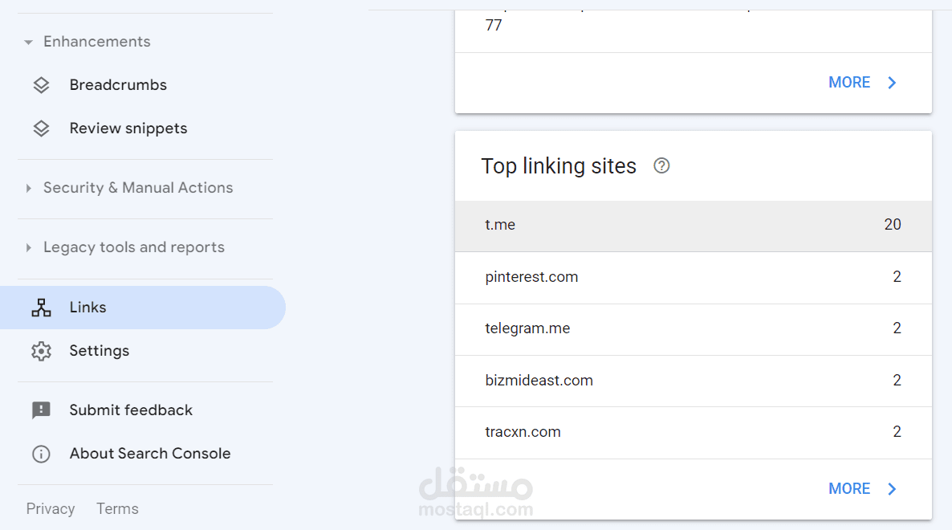Open help tooltip beside Top linking sites
952x530 pixels.
point(661,166)
